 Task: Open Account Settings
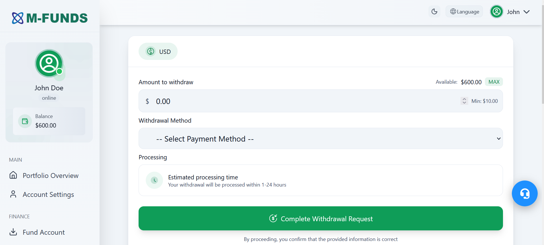tap(42, 194)
